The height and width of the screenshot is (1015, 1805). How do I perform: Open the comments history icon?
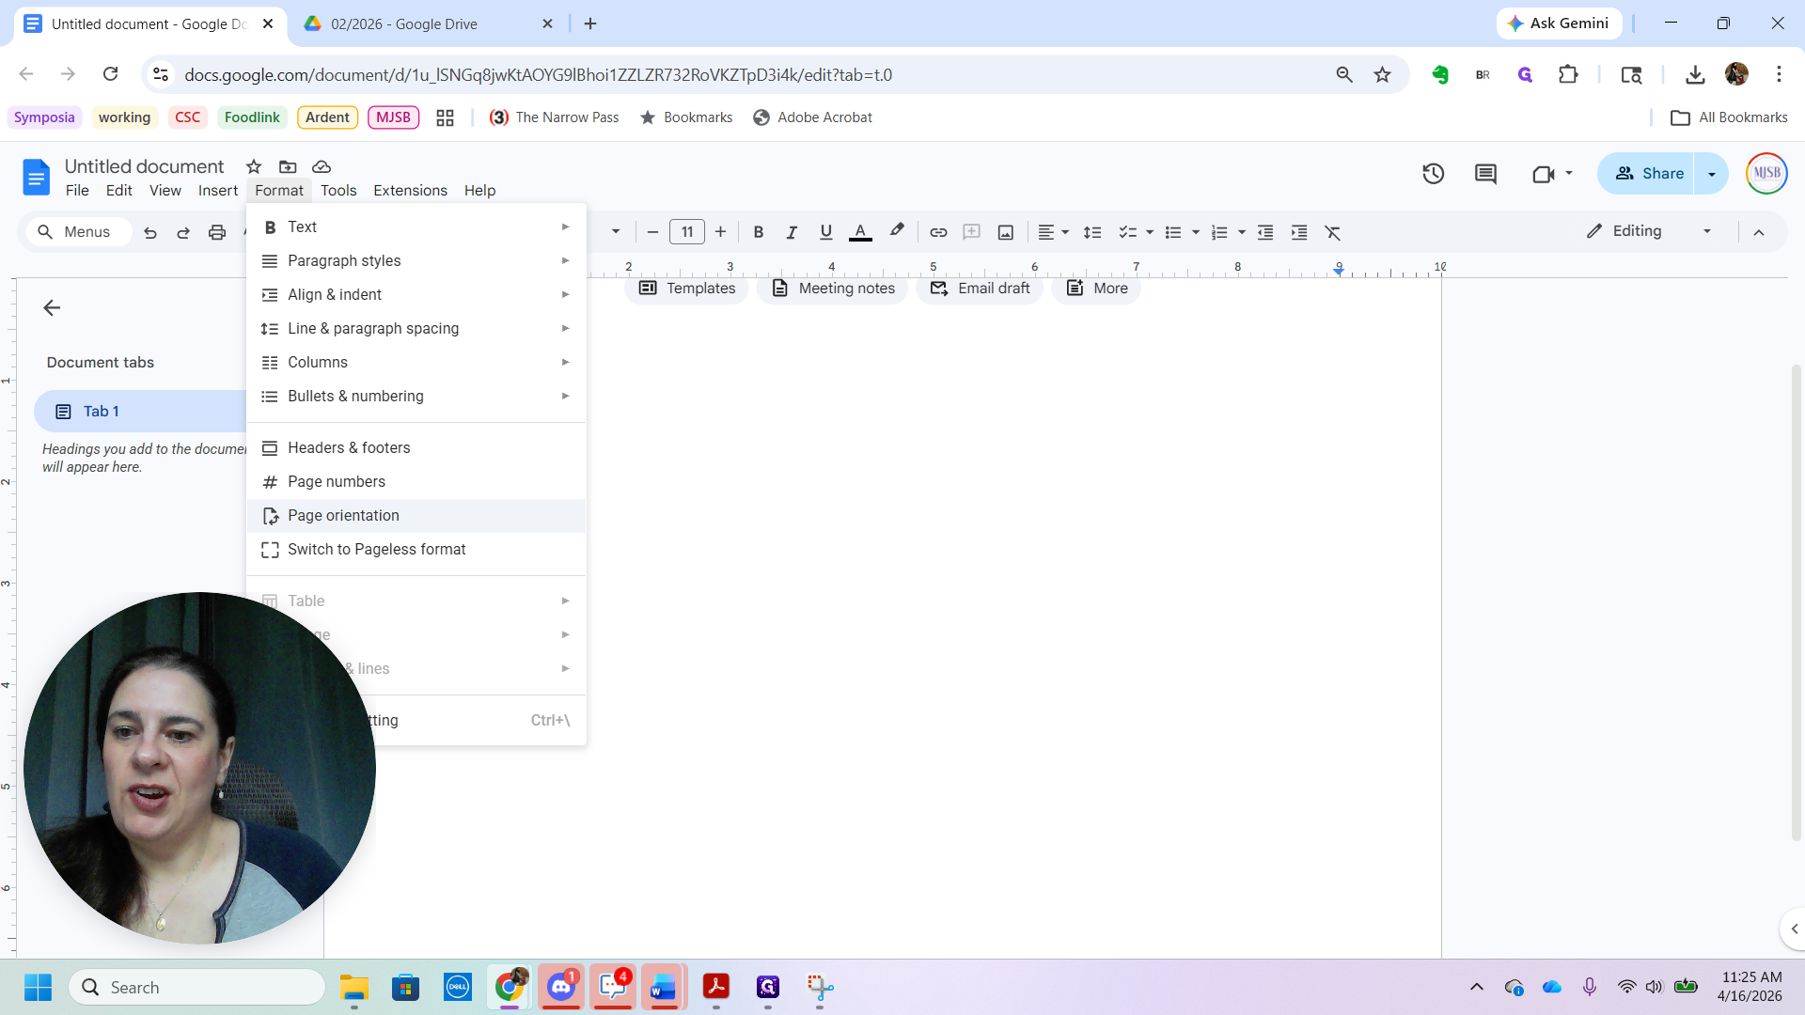[x=1485, y=174]
